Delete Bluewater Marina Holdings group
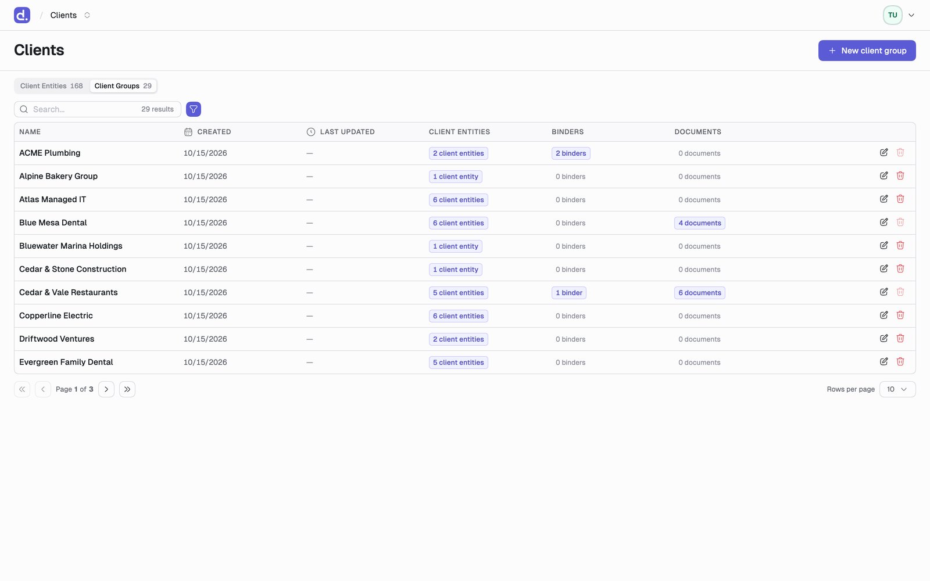This screenshot has height=581, width=930. [x=900, y=245]
